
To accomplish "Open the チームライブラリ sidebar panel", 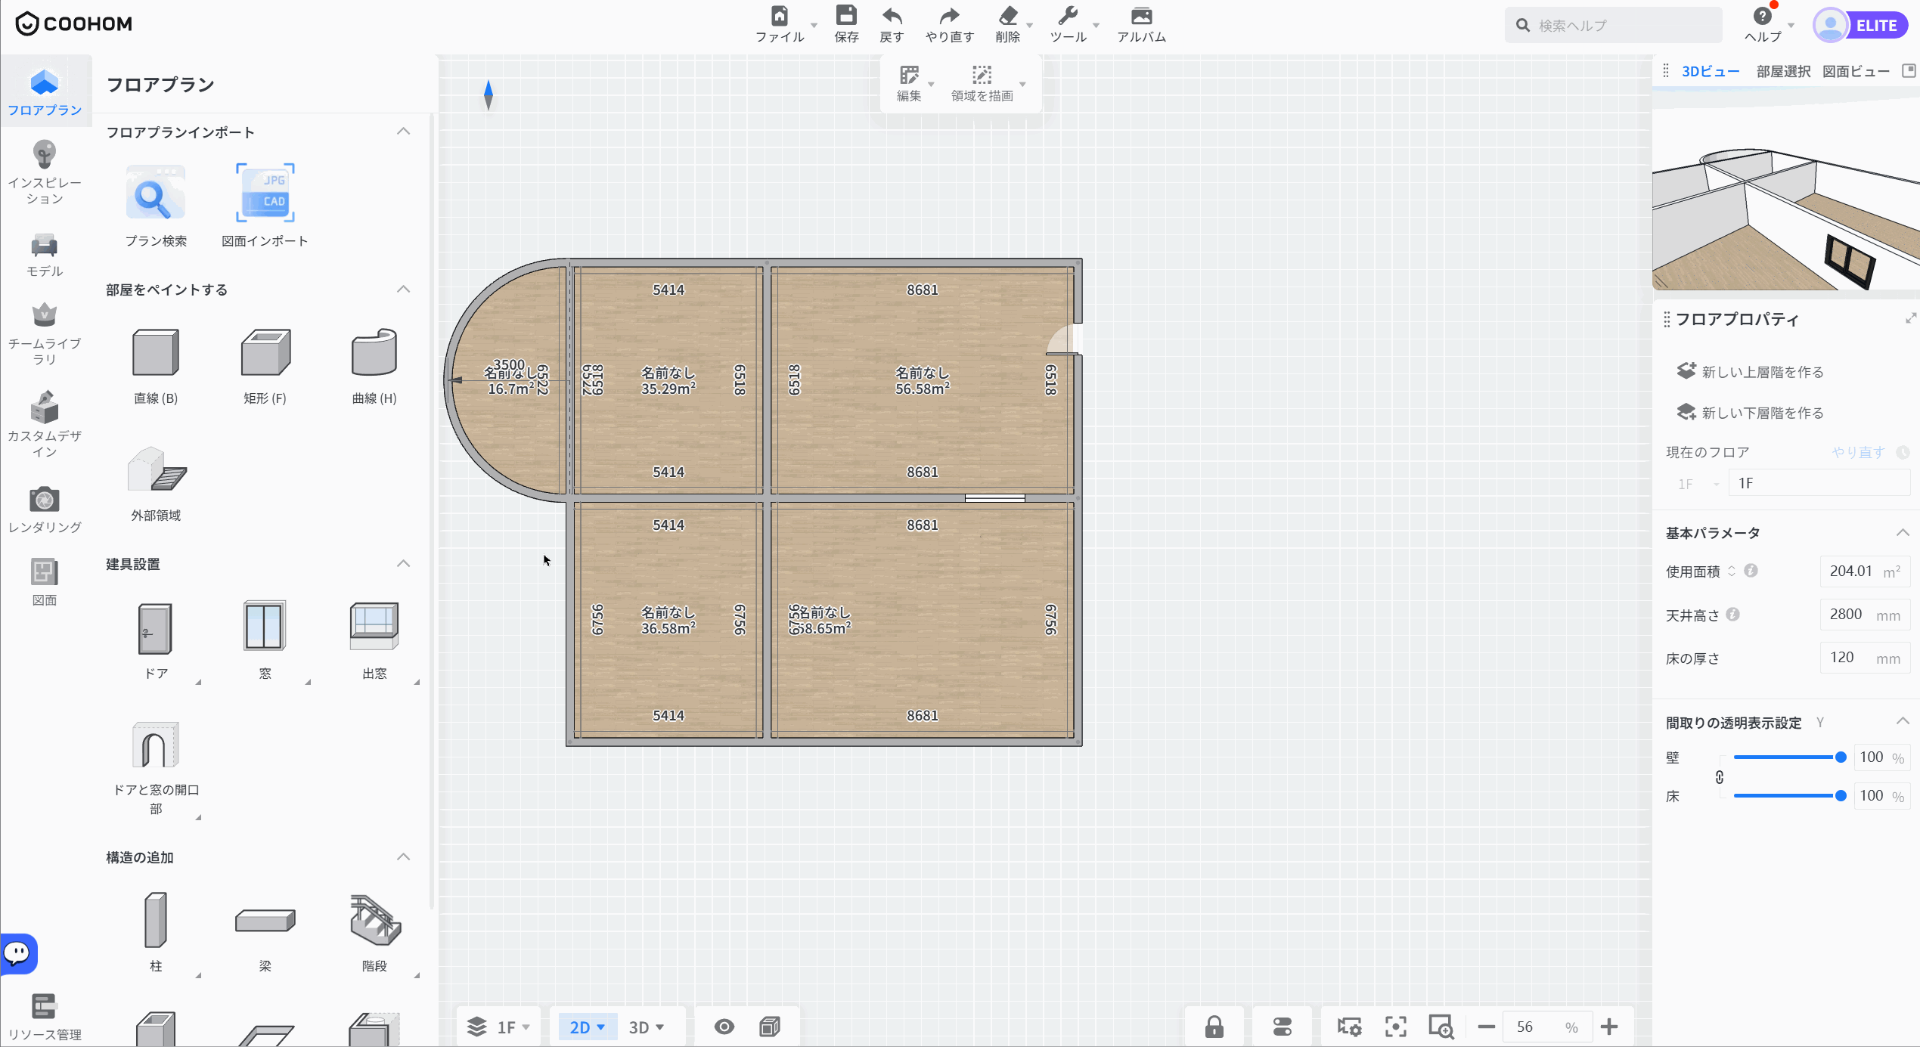I will [45, 333].
